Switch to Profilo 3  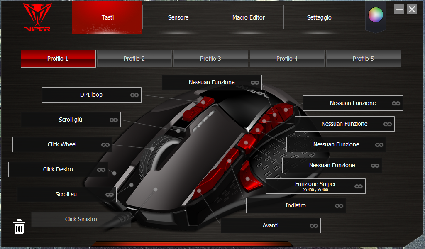[210, 59]
